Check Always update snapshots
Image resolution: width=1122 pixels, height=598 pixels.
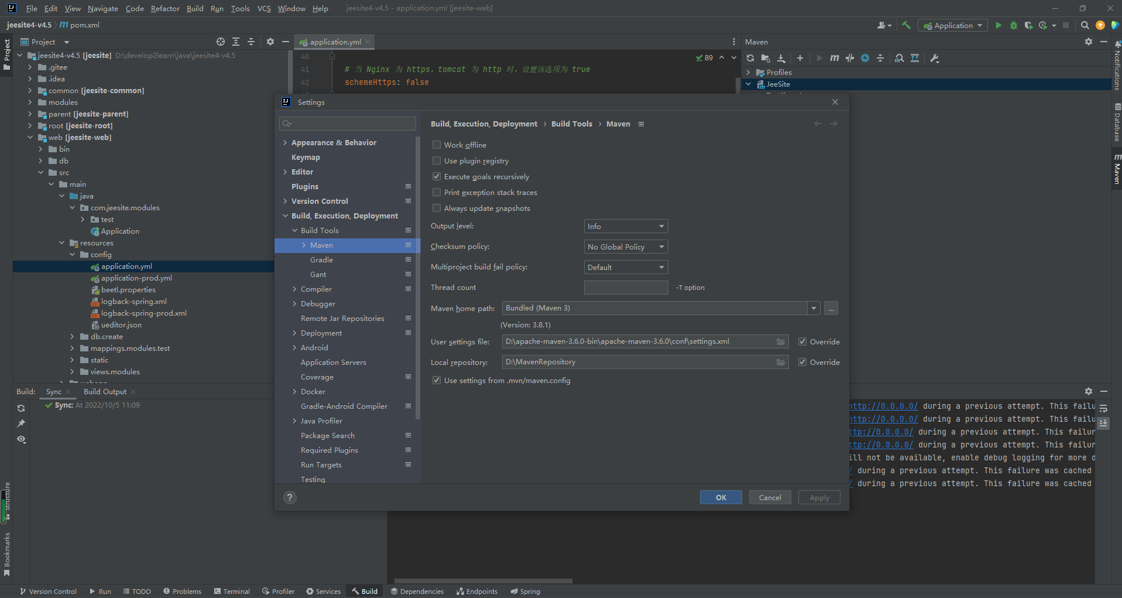coord(437,208)
